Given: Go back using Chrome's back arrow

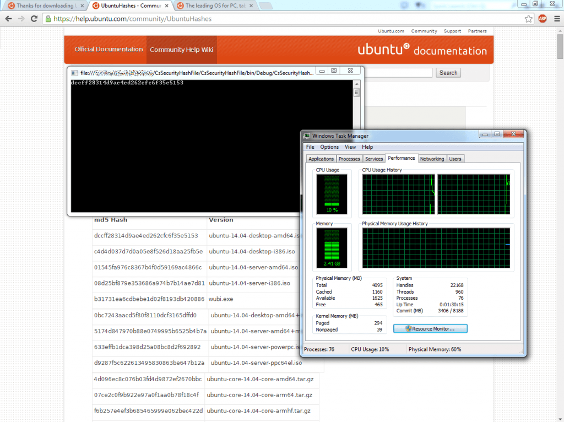Looking at the screenshot, I should (9, 19).
